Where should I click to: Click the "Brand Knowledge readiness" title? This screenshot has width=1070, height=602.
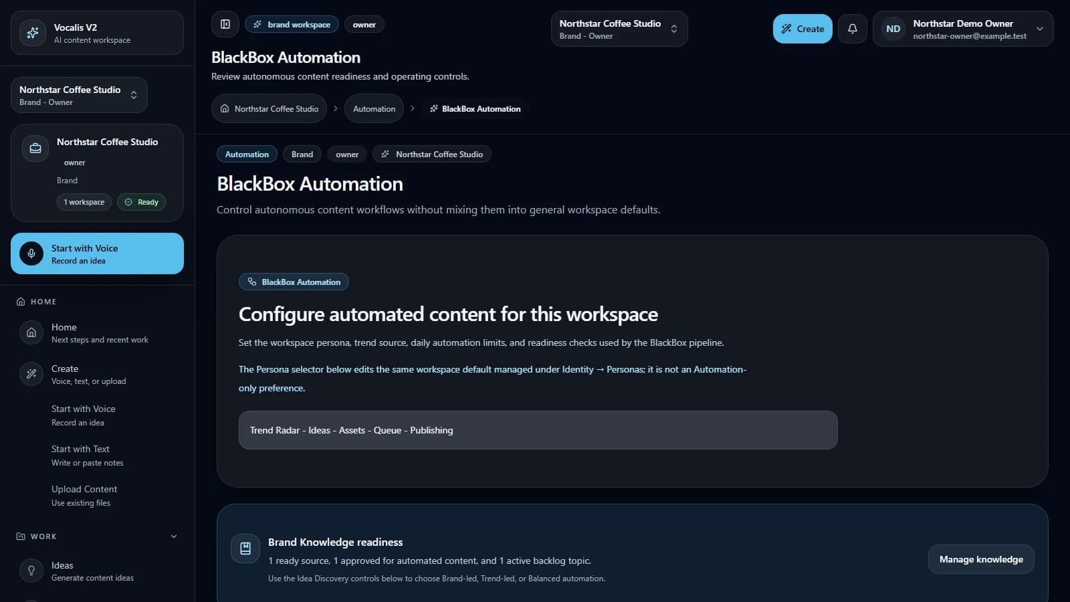pos(336,542)
